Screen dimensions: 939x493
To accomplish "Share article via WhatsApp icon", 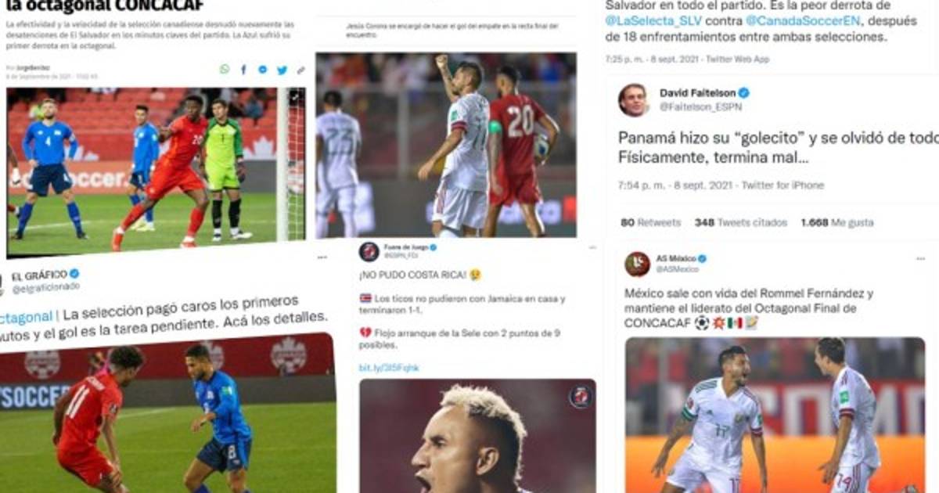I will (225, 70).
